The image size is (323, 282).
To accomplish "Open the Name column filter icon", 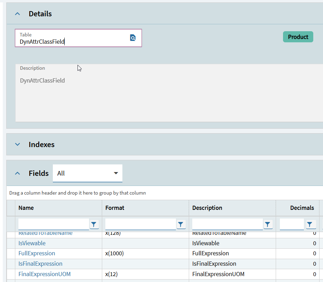I will point(94,225).
